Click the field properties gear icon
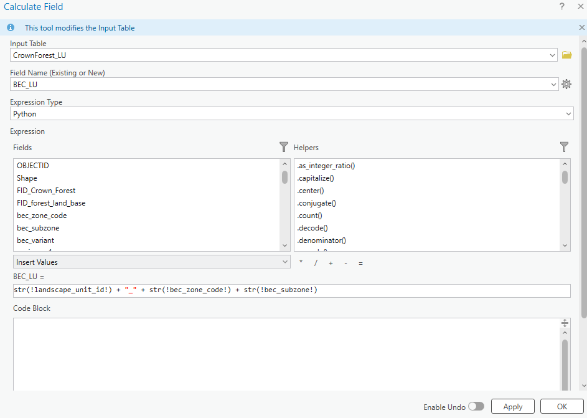 pos(566,84)
